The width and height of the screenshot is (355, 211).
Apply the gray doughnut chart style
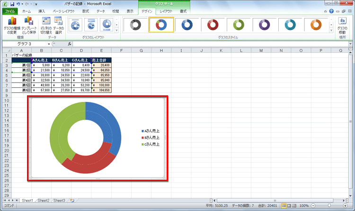click(135, 25)
